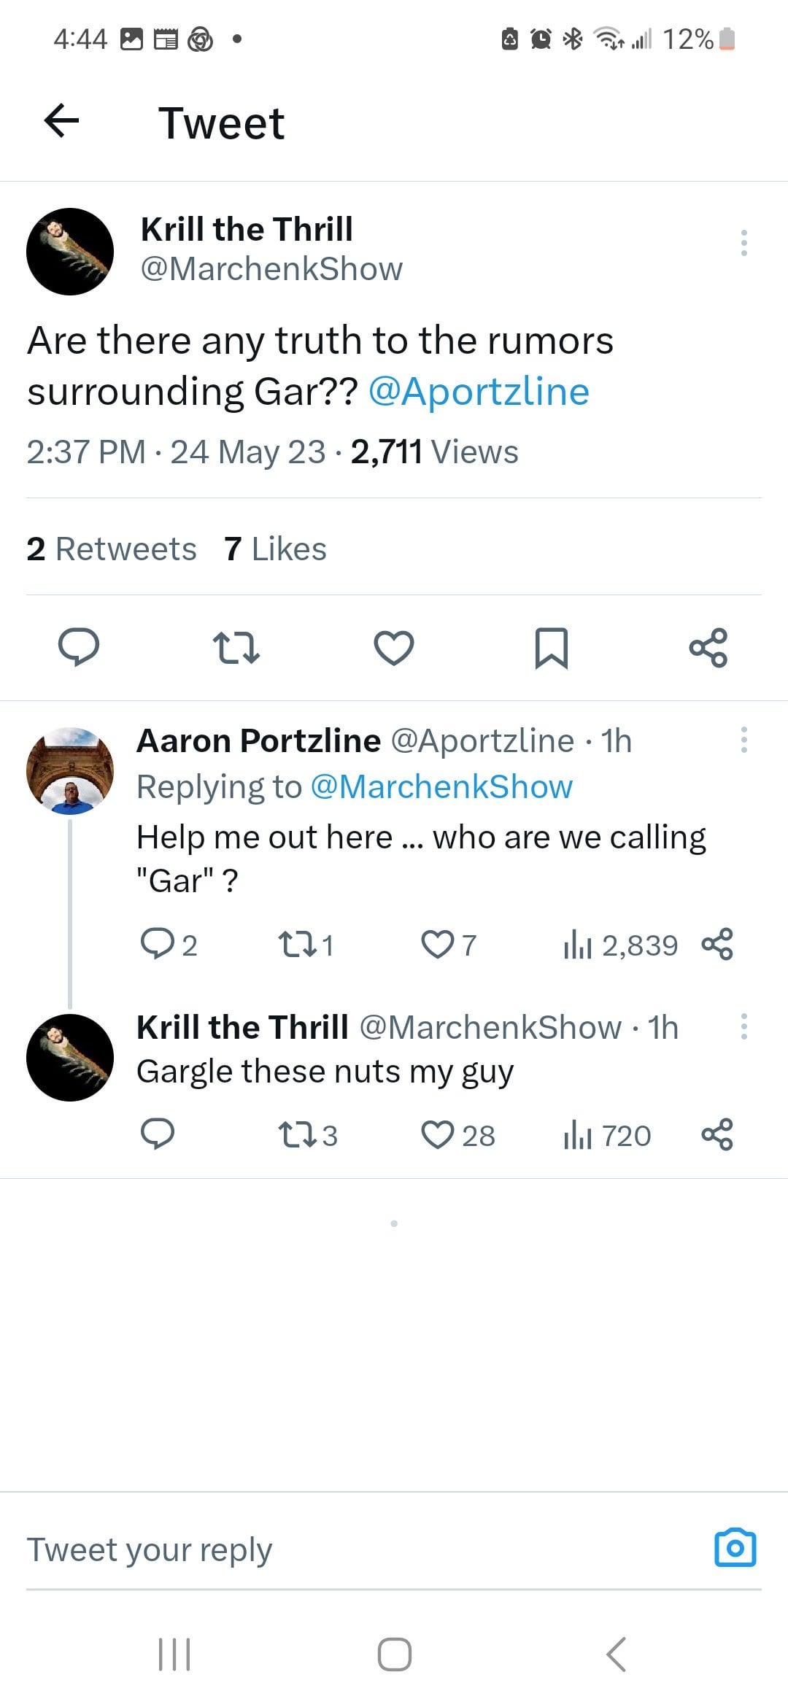This screenshot has height=1707, width=788.
Task: Share the "Gargle these nuts" reply
Action: coord(717,1135)
